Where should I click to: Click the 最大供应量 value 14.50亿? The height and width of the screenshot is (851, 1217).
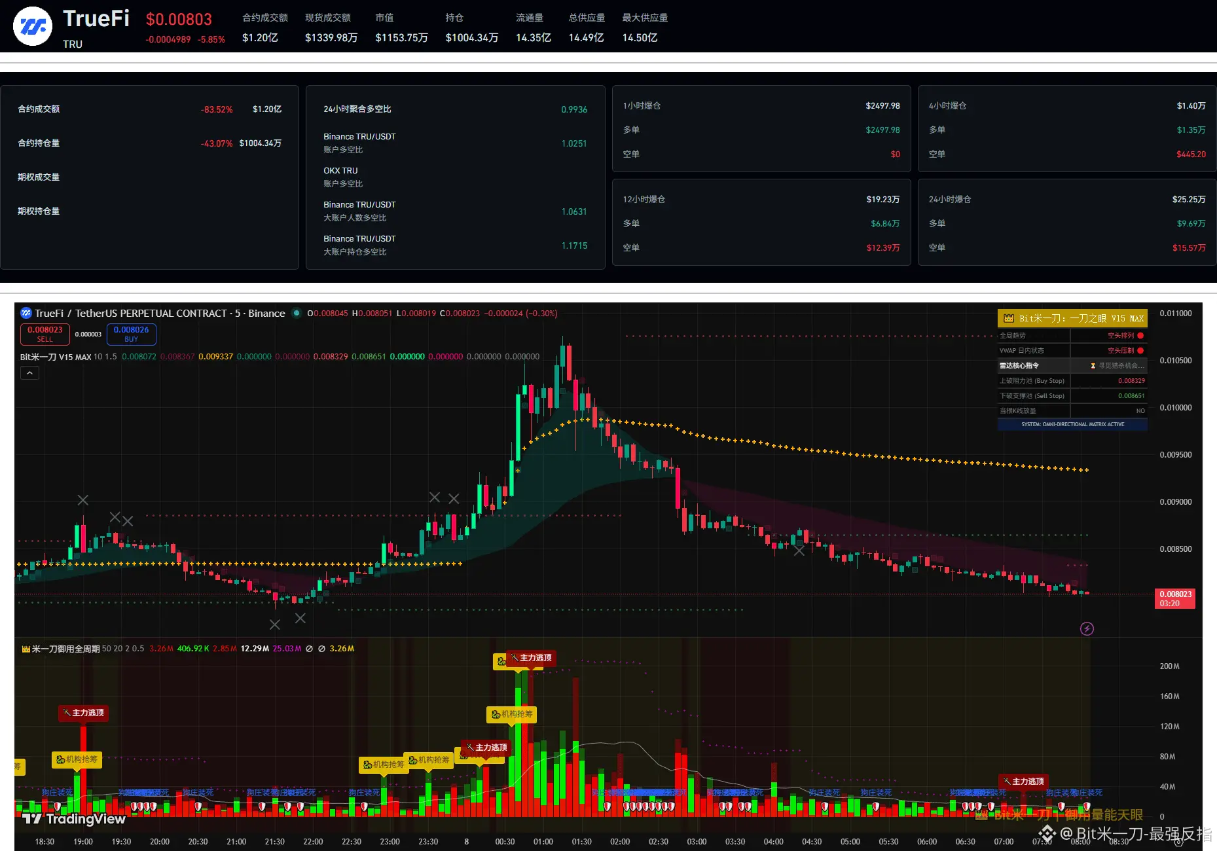(640, 38)
